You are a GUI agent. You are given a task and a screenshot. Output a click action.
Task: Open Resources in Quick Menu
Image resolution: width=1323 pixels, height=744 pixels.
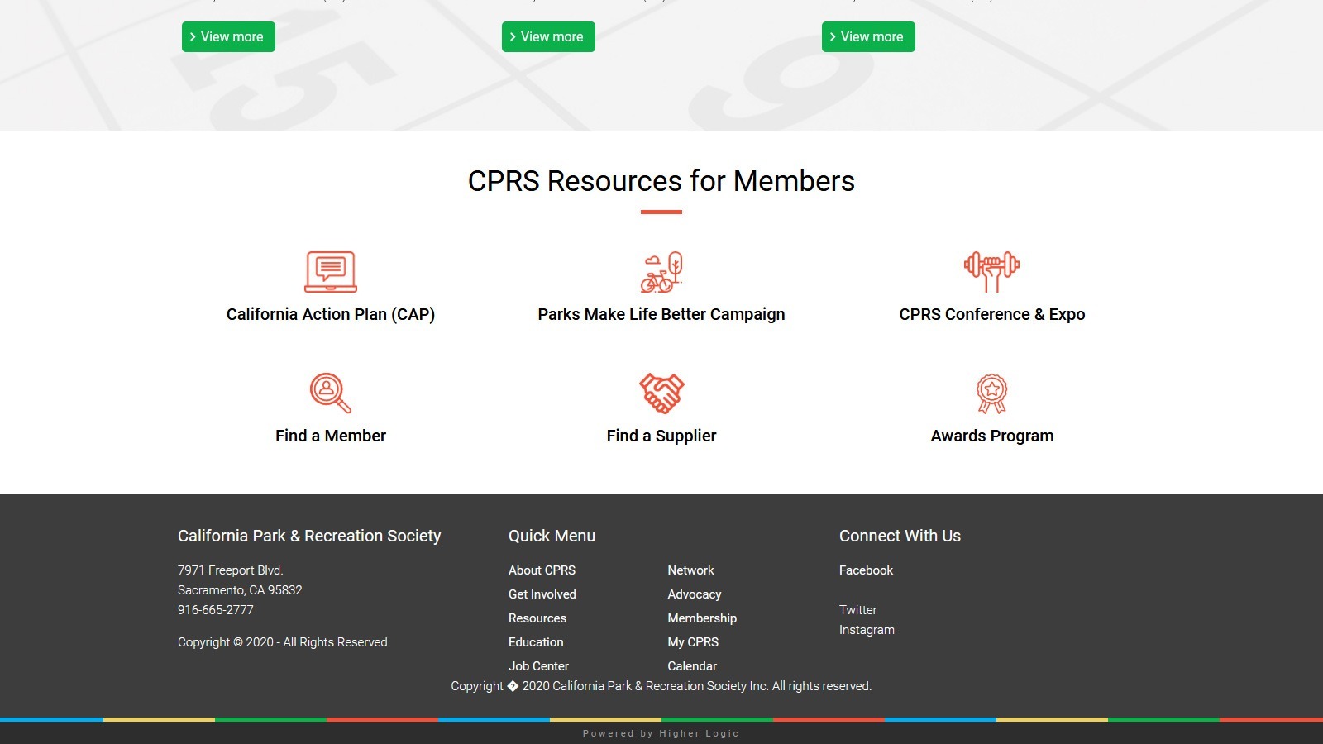[537, 618]
